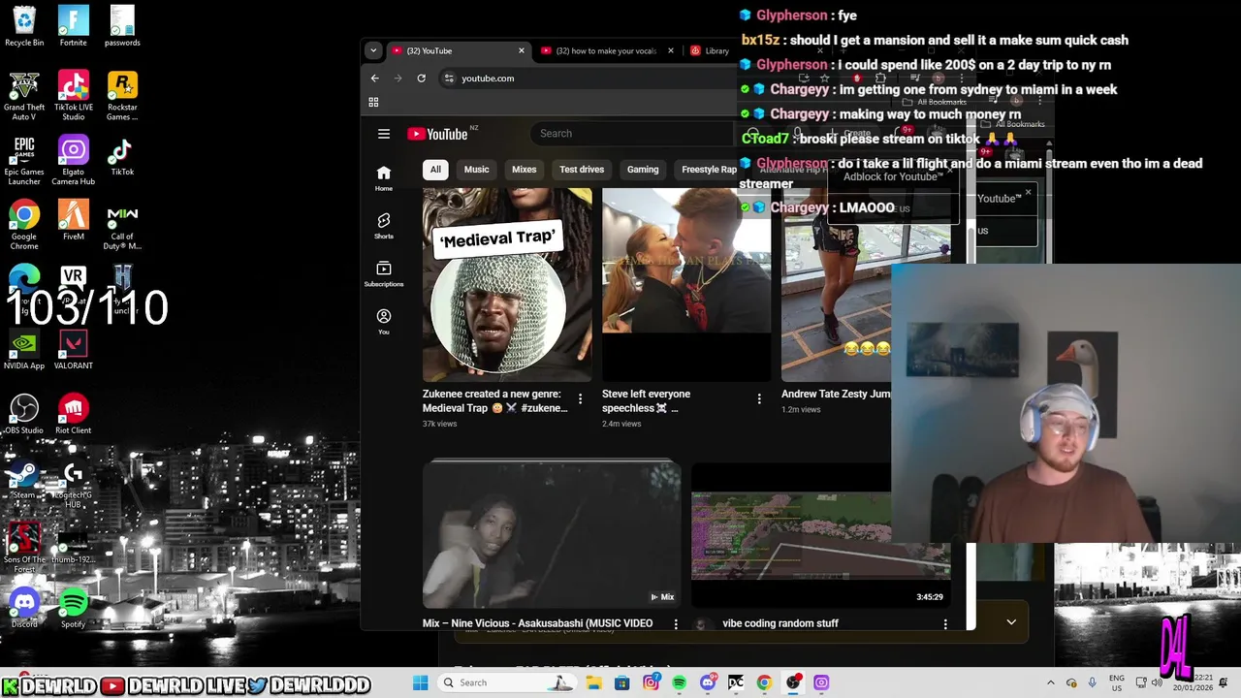Open Fortnite desktop shortcut
Viewport: 1241px width, 698px height.
(x=73, y=26)
